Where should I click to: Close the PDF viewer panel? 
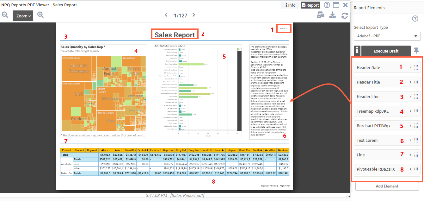(x=345, y=5)
